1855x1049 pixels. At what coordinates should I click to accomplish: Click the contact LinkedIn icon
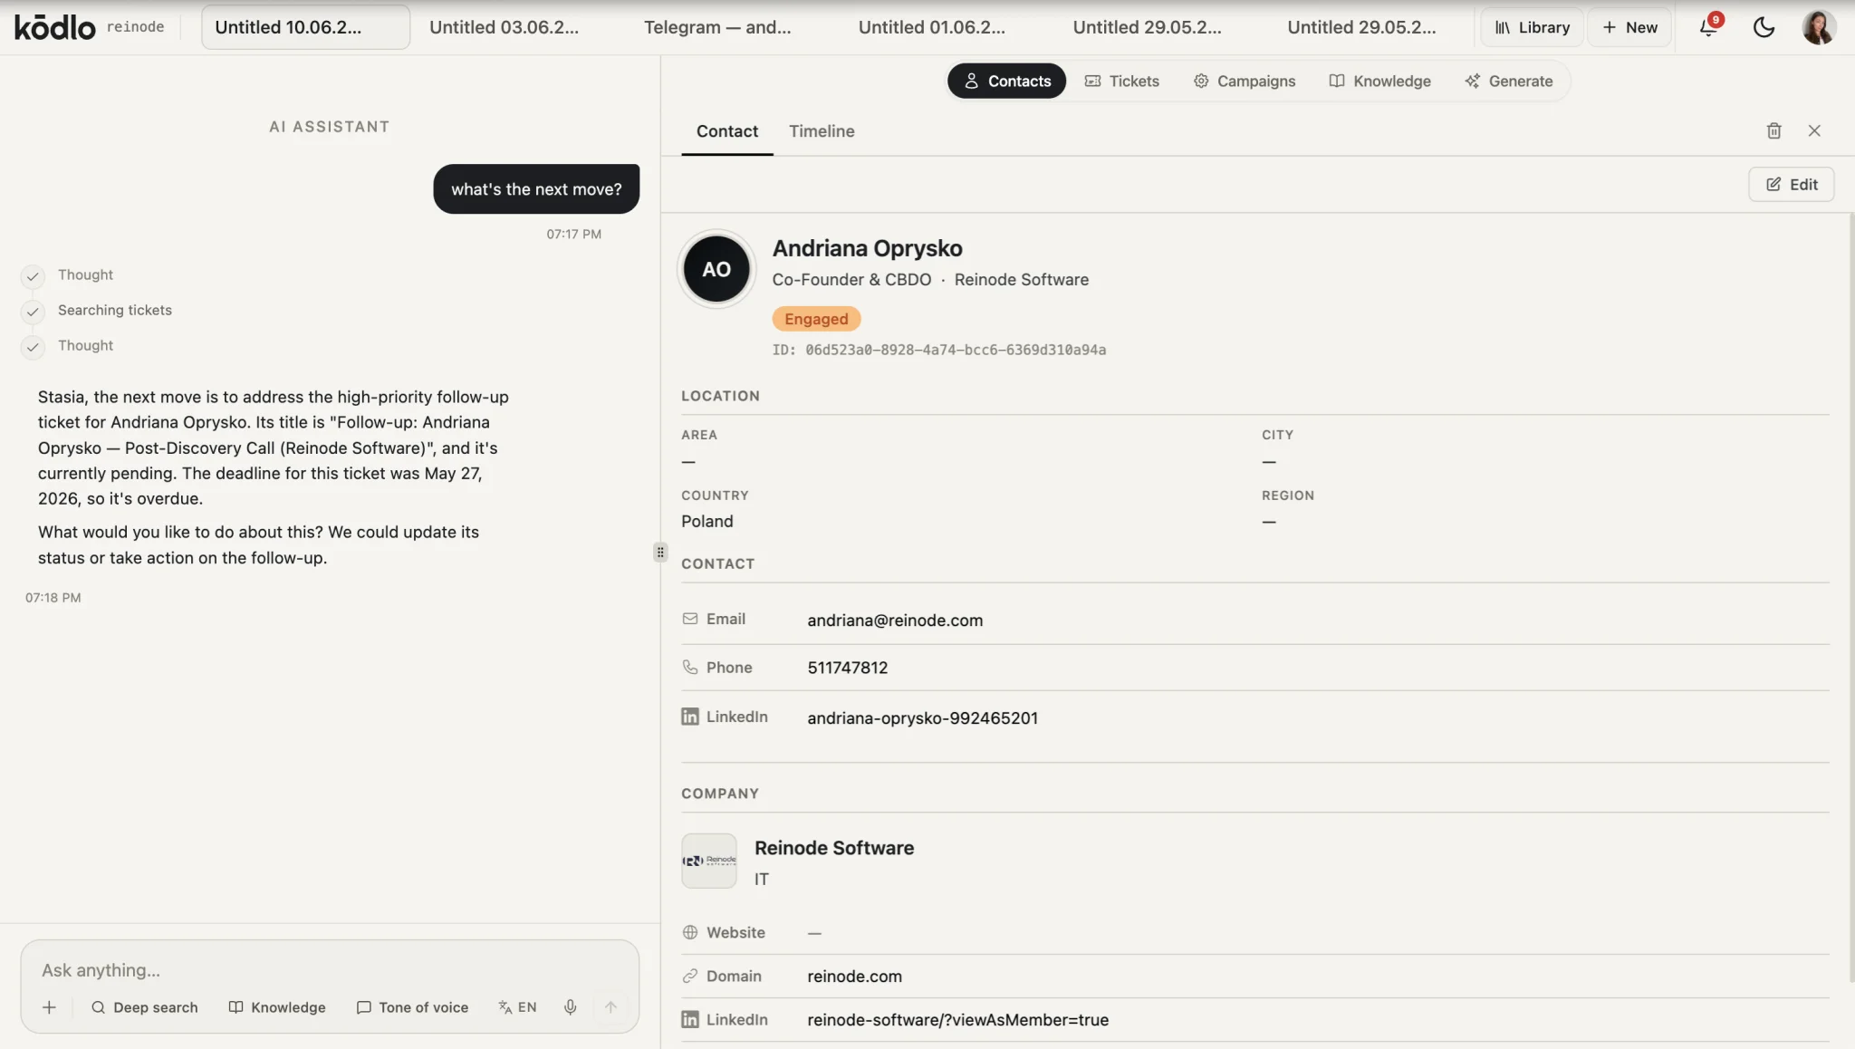[x=690, y=717]
